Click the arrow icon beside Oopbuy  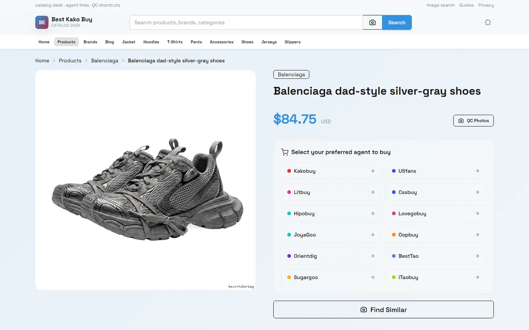coord(477,235)
